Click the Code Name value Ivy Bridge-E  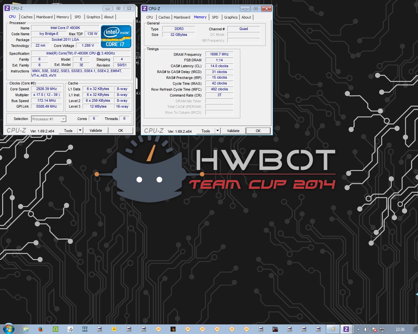pyautogui.click(x=49, y=34)
